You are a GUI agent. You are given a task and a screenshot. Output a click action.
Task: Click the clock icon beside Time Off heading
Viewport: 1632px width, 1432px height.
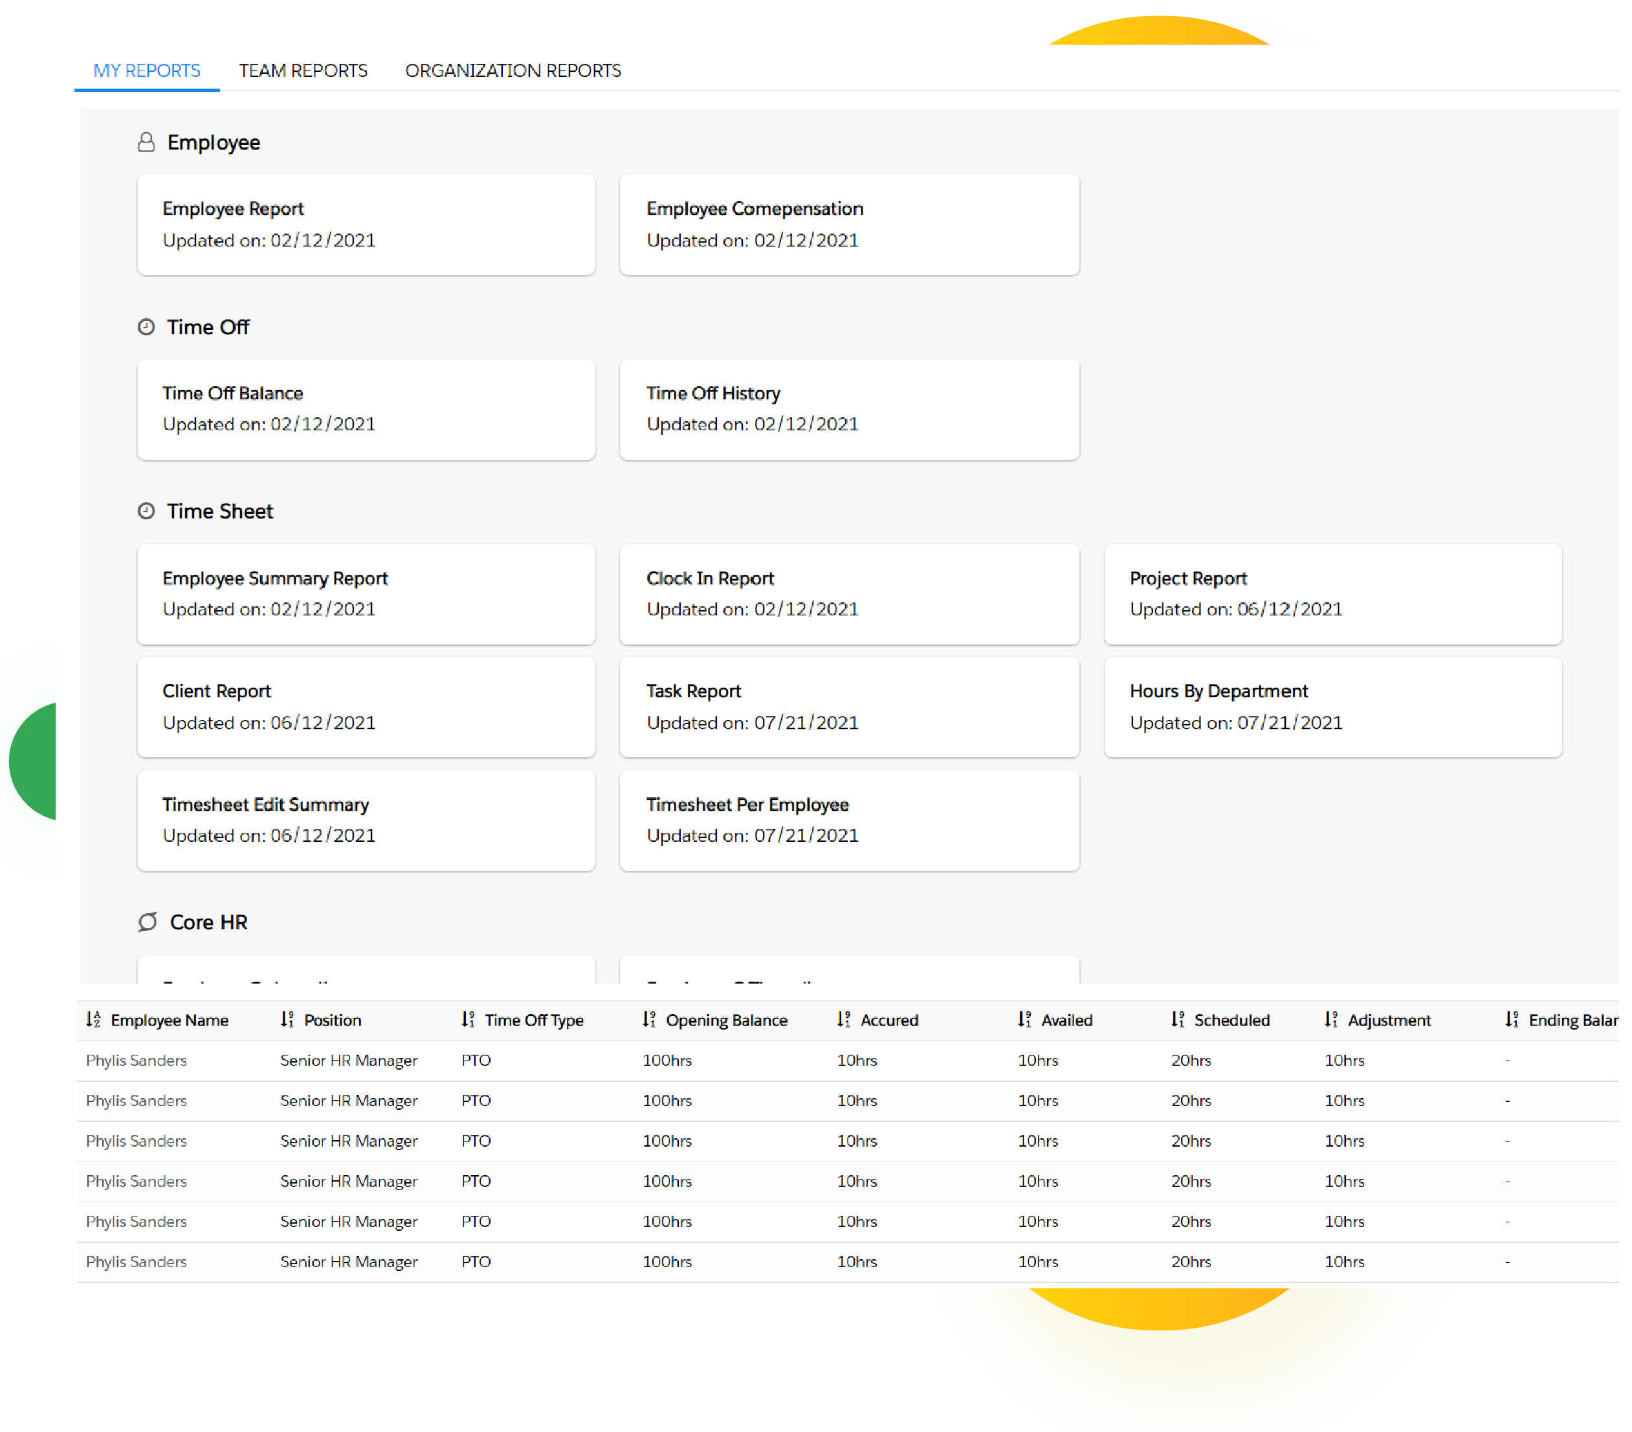pyautogui.click(x=147, y=327)
